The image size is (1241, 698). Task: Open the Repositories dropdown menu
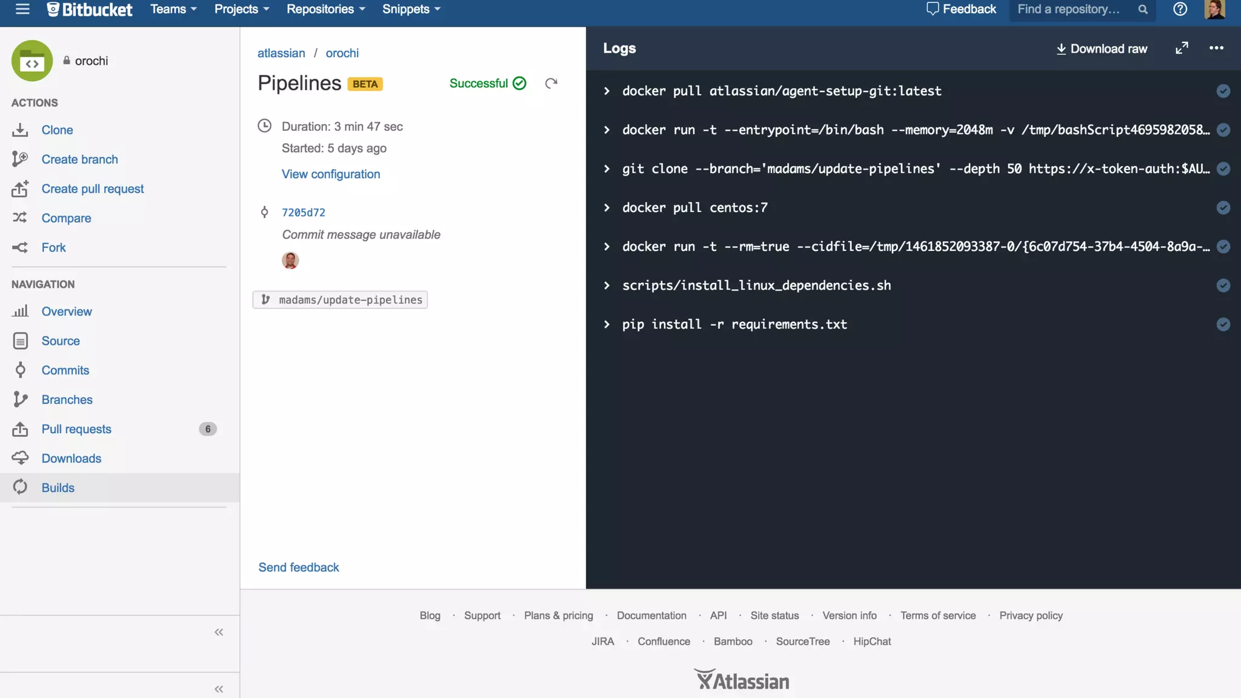[x=325, y=9]
